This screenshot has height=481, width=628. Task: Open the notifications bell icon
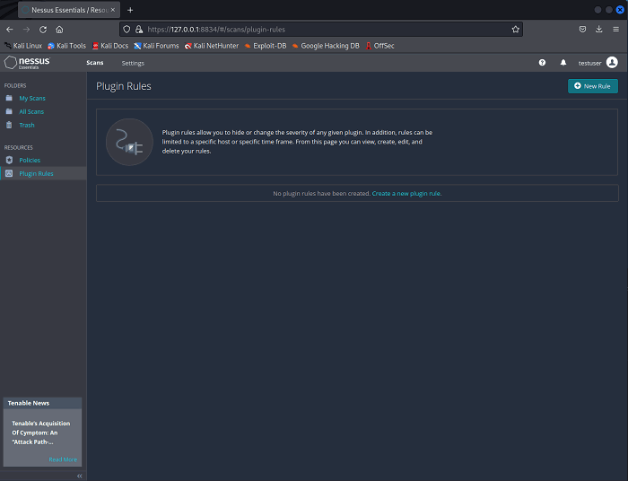coord(563,63)
